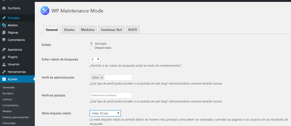Viewport: 291px width, 126px height.
Task: Go to Lectura settings submenu
Action: pyautogui.click(x=7, y=99)
